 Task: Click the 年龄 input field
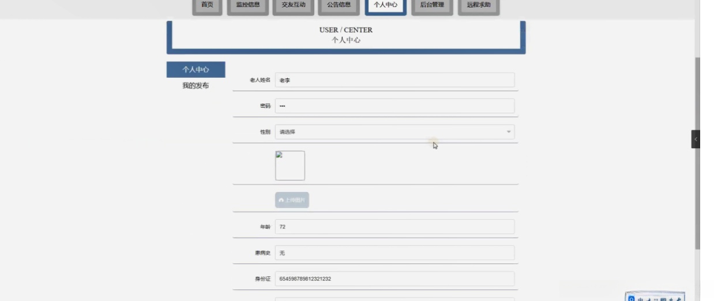coord(394,227)
